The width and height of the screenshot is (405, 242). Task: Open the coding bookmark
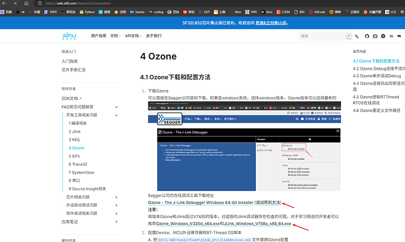click(x=156, y=12)
